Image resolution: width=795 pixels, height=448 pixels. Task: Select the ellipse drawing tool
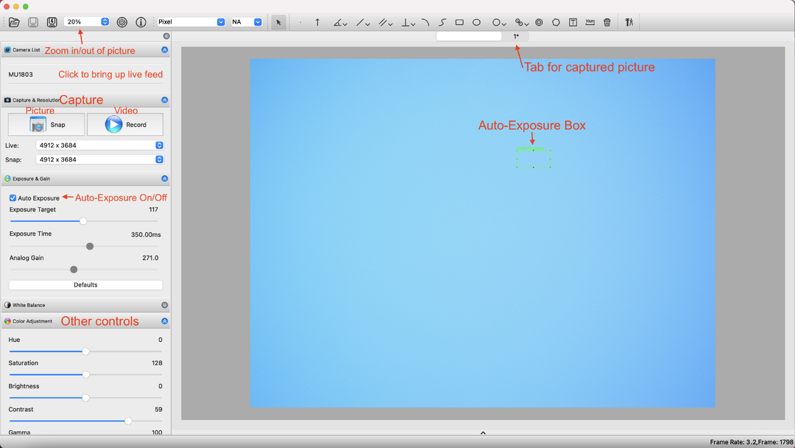tap(477, 22)
